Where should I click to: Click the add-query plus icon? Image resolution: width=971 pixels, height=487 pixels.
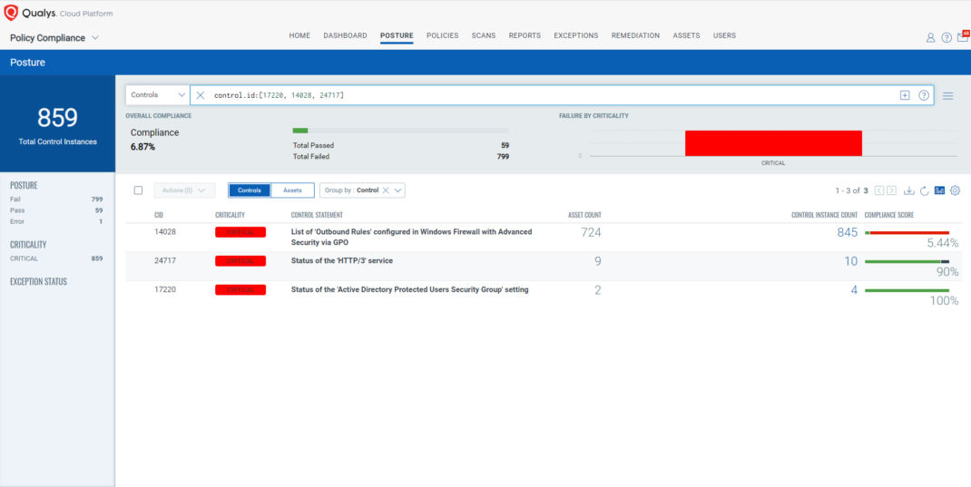(905, 95)
